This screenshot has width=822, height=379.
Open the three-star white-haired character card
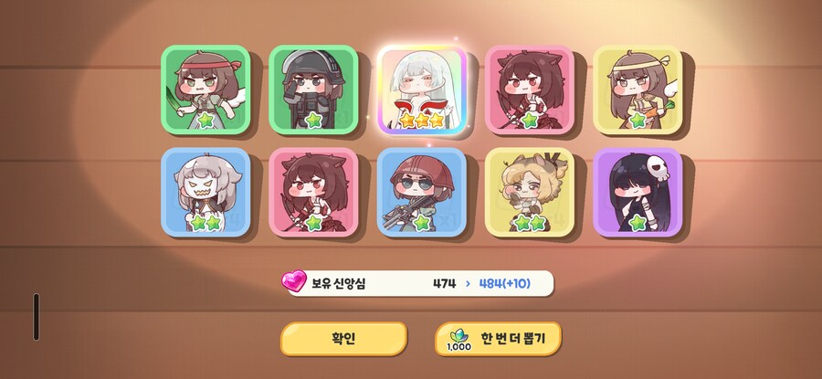(x=421, y=89)
